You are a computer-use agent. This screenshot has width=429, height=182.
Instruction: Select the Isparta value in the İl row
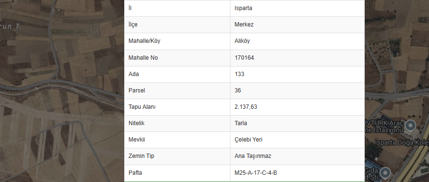point(243,8)
